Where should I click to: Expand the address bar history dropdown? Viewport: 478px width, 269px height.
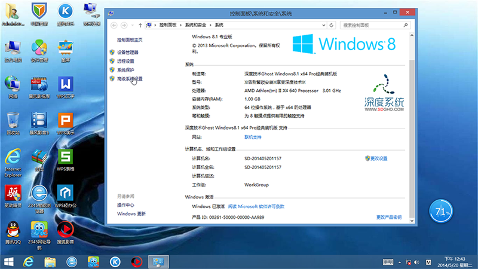coord(324,25)
